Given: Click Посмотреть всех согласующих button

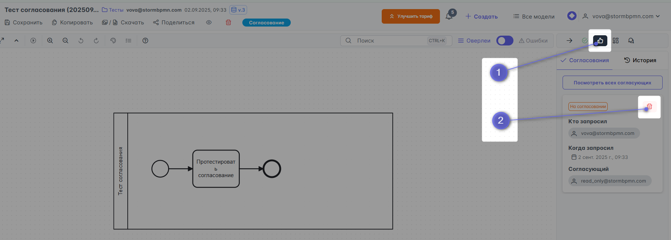Looking at the screenshot, I should pos(612,83).
